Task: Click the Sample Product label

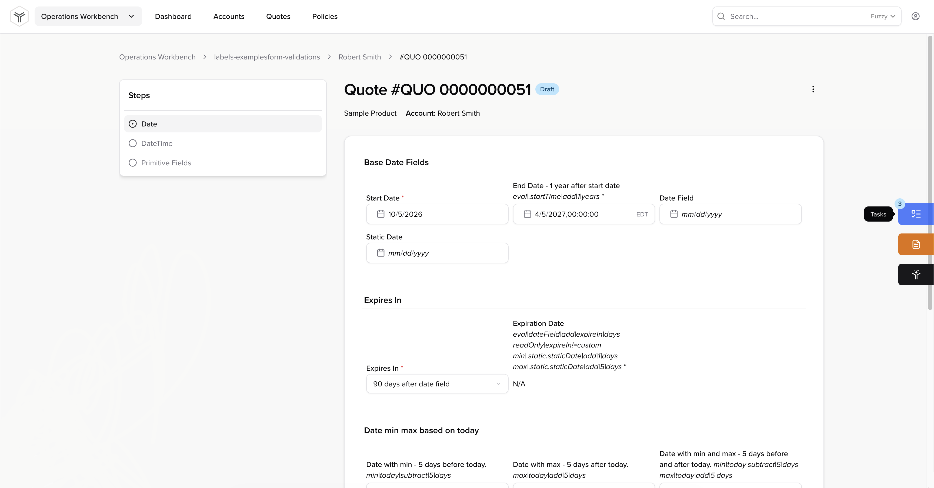Action: tap(370, 113)
